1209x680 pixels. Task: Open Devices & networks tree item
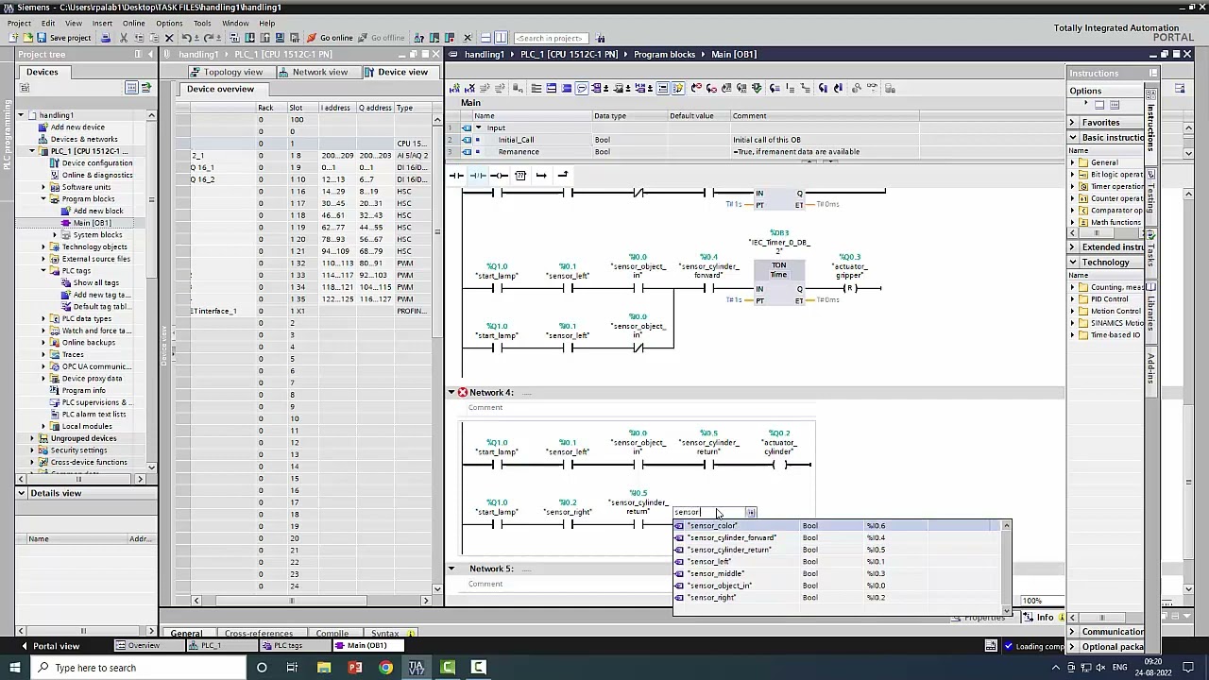pos(84,139)
